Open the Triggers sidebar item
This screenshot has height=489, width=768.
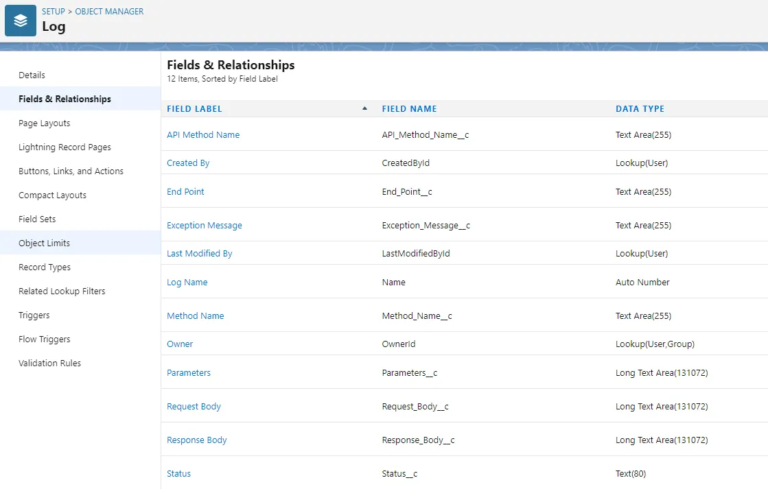(34, 315)
